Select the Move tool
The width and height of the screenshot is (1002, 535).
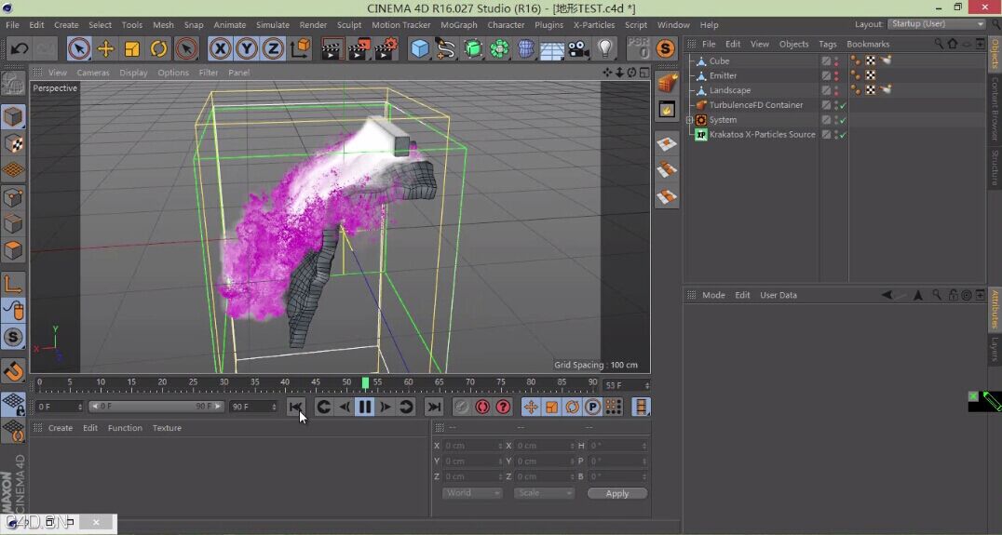(105, 48)
